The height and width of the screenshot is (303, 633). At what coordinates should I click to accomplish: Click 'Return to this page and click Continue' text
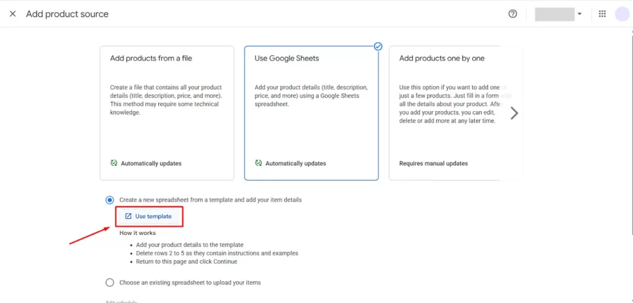click(187, 262)
